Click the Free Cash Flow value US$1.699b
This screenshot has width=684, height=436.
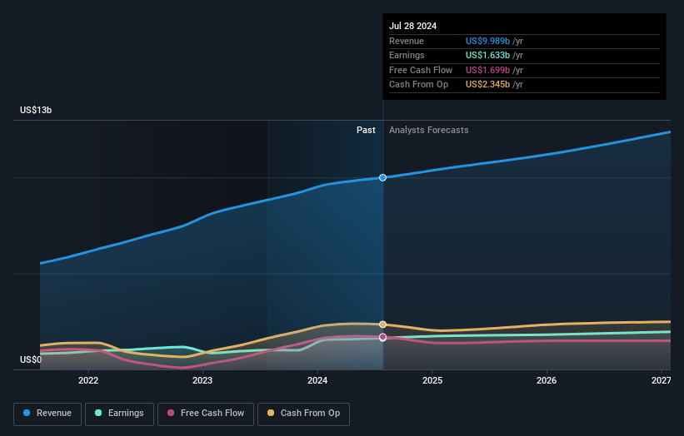click(487, 70)
